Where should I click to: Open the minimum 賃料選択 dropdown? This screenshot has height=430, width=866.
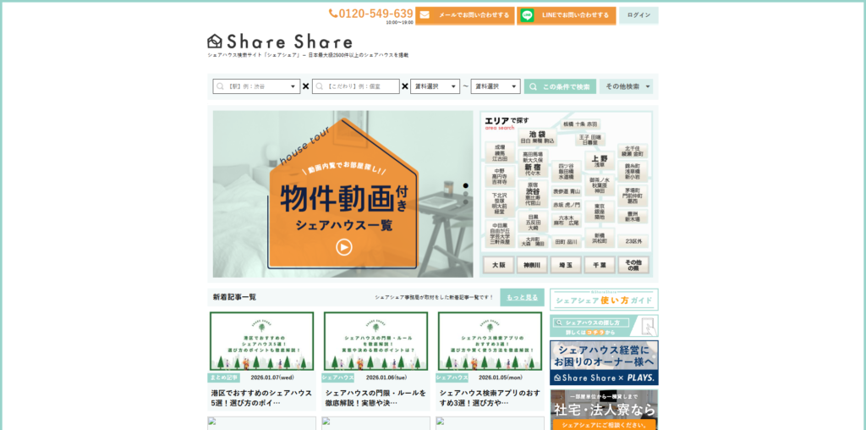(436, 86)
